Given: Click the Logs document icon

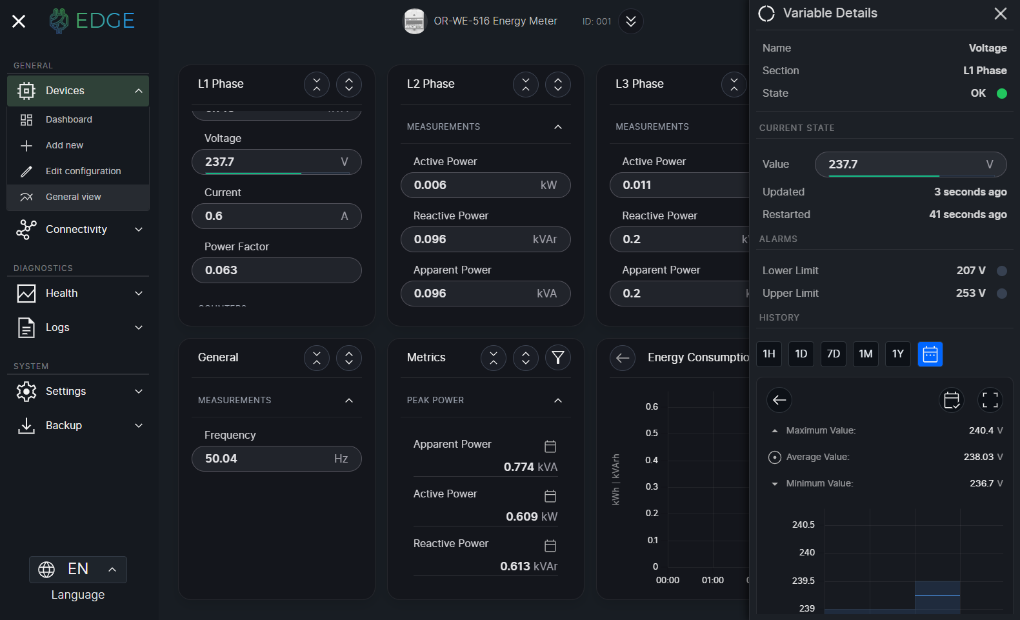Looking at the screenshot, I should click(x=26, y=328).
